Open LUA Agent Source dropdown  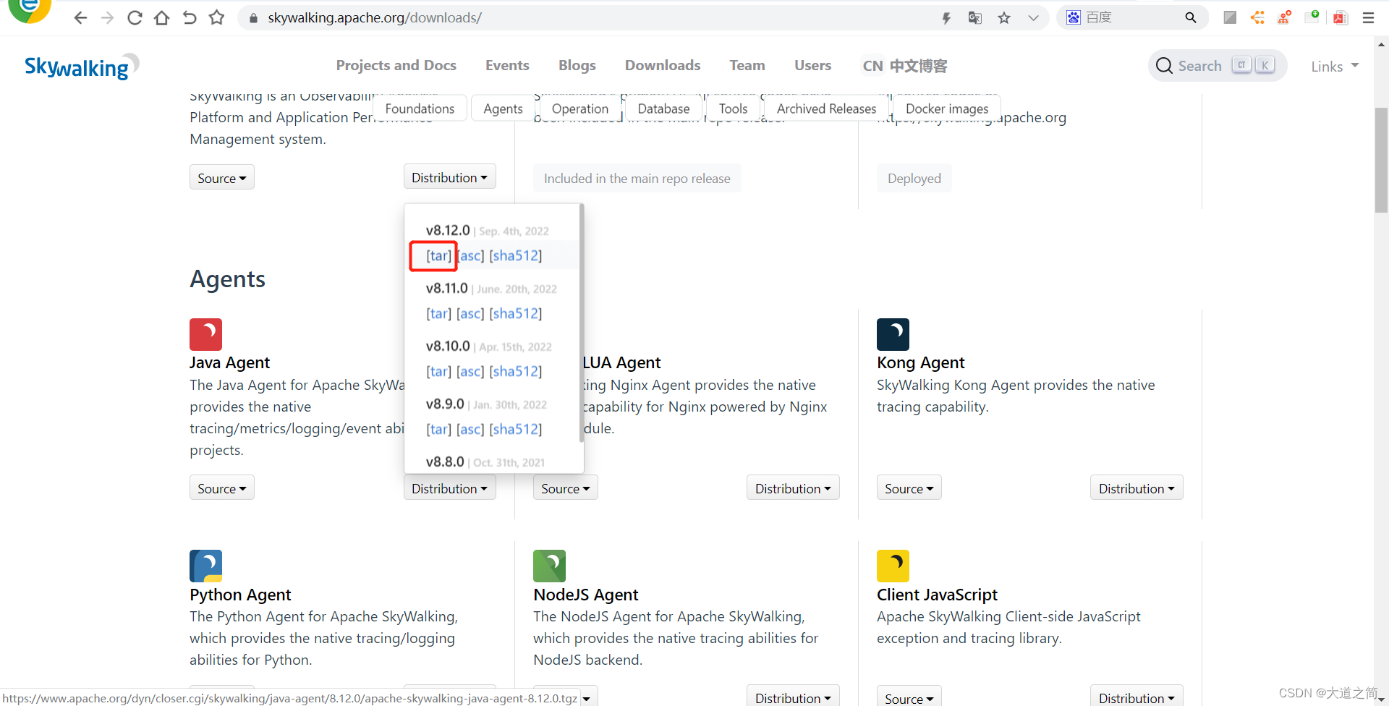click(x=565, y=488)
